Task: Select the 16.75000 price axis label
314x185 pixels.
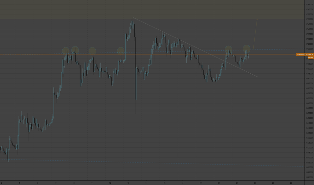Action: [x=309, y=93]
